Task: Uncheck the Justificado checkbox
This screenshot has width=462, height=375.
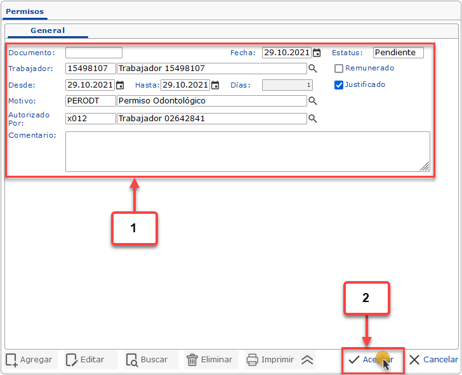Action: pos(339,85)
